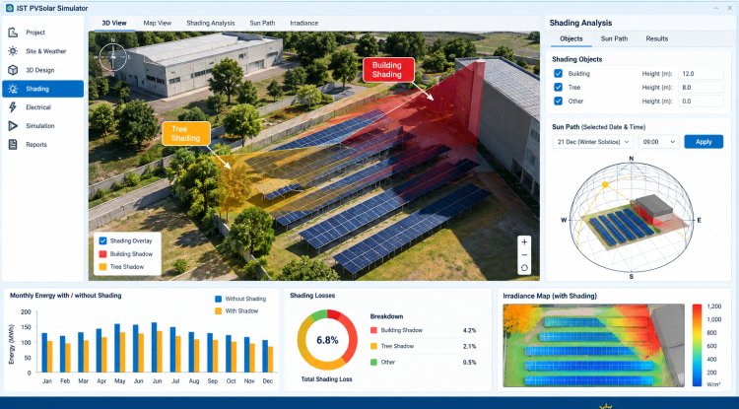The height and width of the screenshot is (409, 739).
Task: Zoom in with the plus icon
Action: [524, 242]
